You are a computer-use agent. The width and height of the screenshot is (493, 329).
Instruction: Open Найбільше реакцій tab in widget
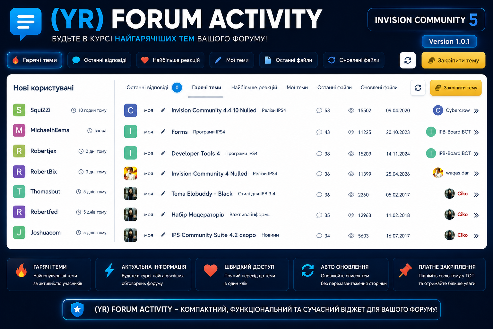point(254,87)
